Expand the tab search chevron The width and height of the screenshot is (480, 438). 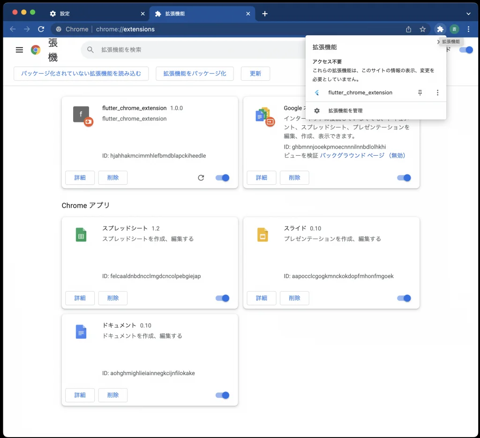click(468, 14)
